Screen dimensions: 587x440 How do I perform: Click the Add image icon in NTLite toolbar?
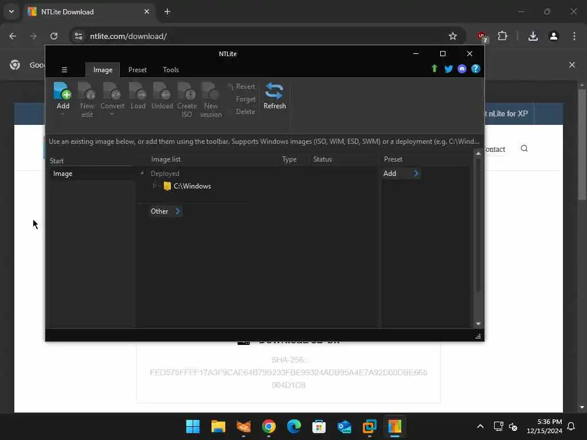(x=62, y=91)
